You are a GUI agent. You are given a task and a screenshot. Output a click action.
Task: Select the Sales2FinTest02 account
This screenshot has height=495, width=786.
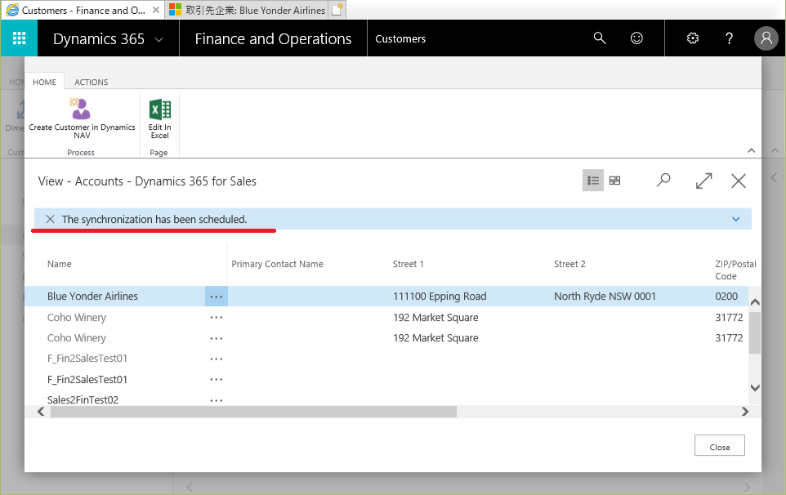(83, 399)
